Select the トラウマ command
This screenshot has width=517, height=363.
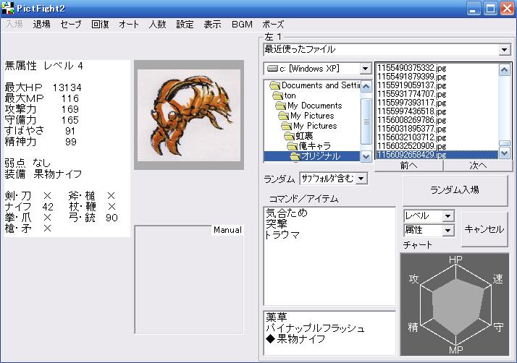282,235
